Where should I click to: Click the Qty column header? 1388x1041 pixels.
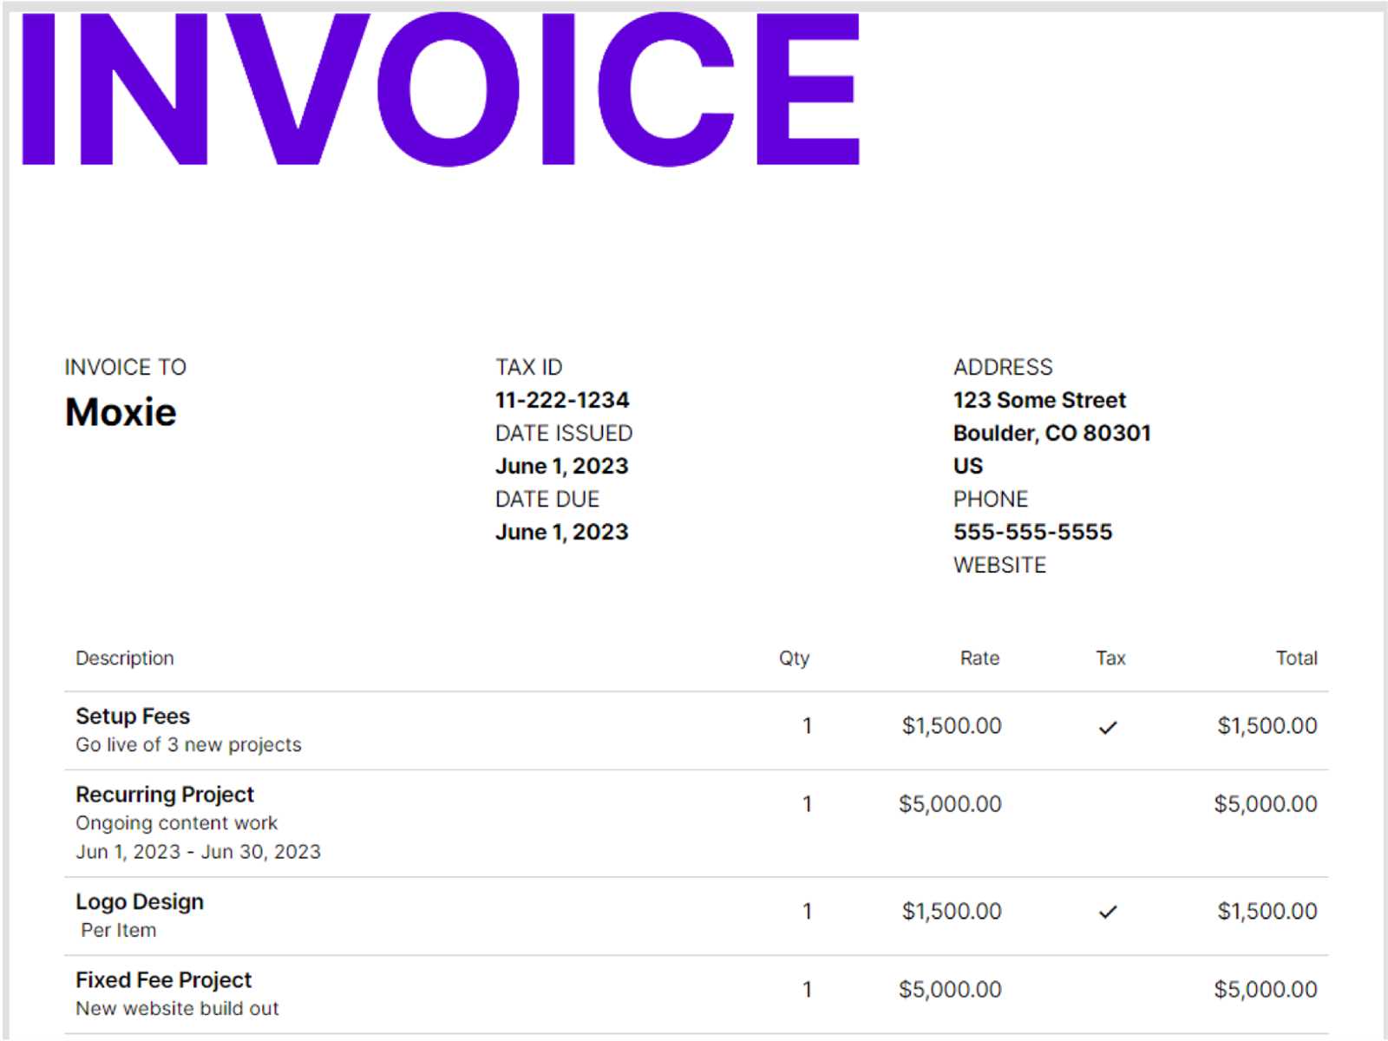[794, 658]
